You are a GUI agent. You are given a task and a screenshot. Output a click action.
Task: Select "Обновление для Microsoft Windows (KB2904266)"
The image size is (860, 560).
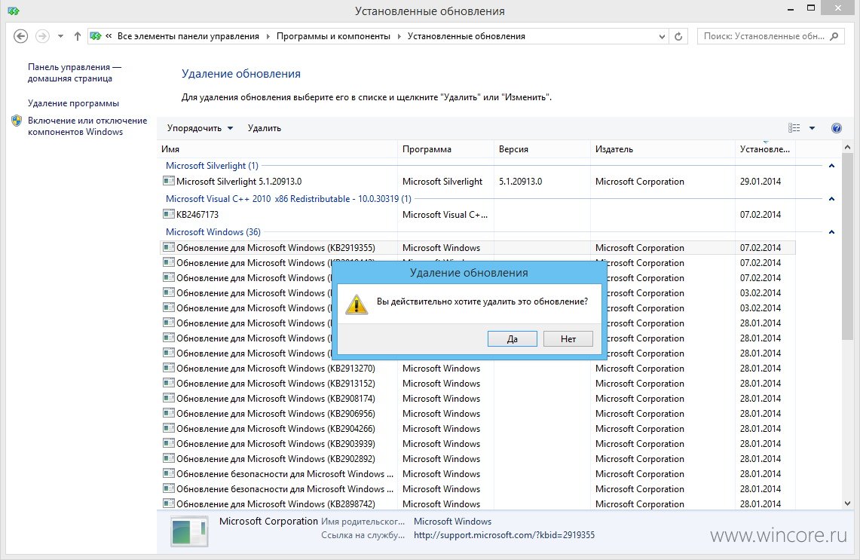pos(276,429)
